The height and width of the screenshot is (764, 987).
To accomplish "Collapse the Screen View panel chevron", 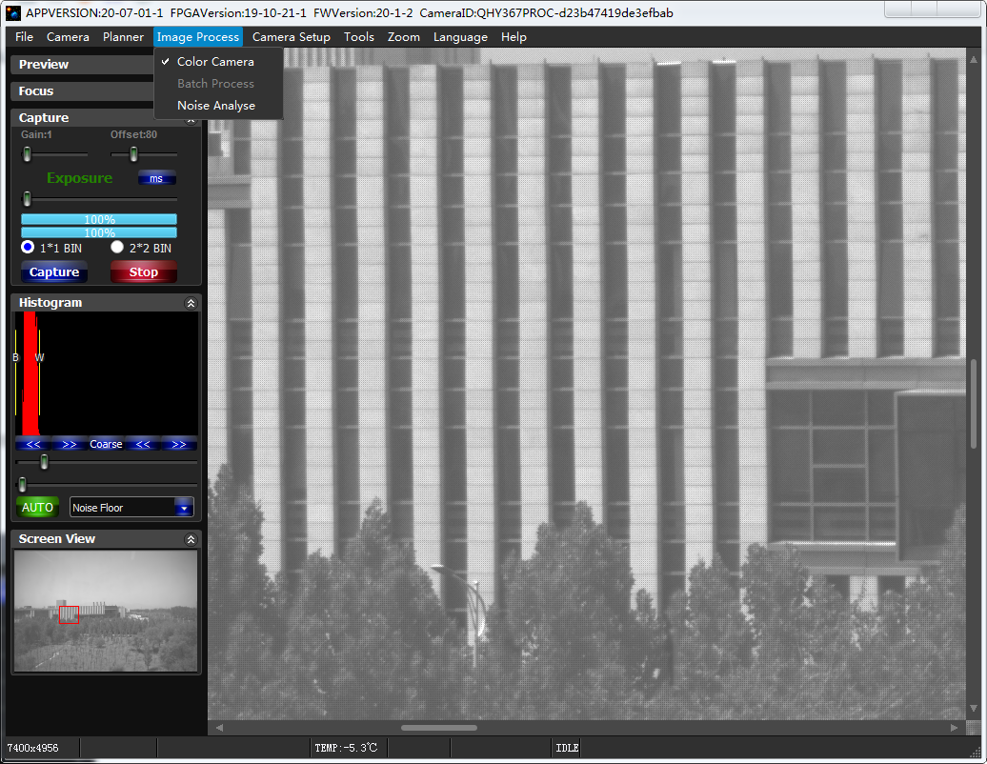I will (x=191, y=539).
